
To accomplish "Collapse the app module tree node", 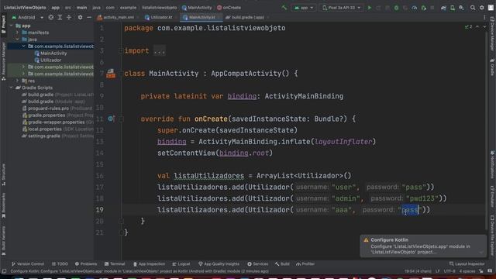I will point(12,26).
